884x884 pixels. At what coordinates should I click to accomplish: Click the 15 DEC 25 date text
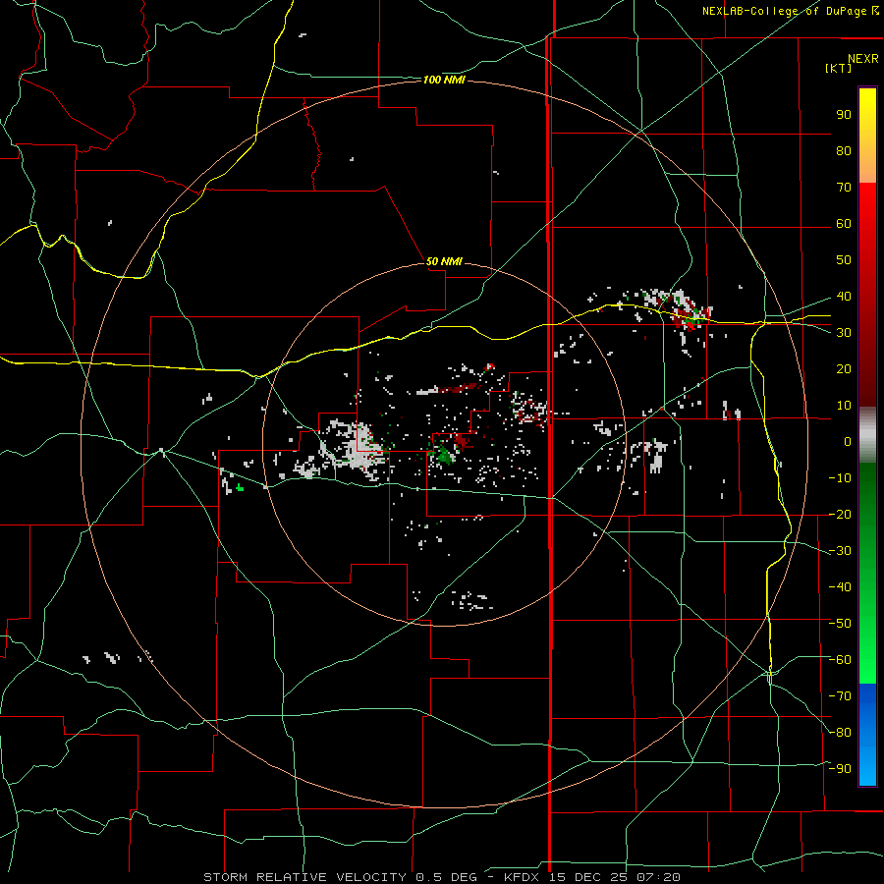(588, 877)
